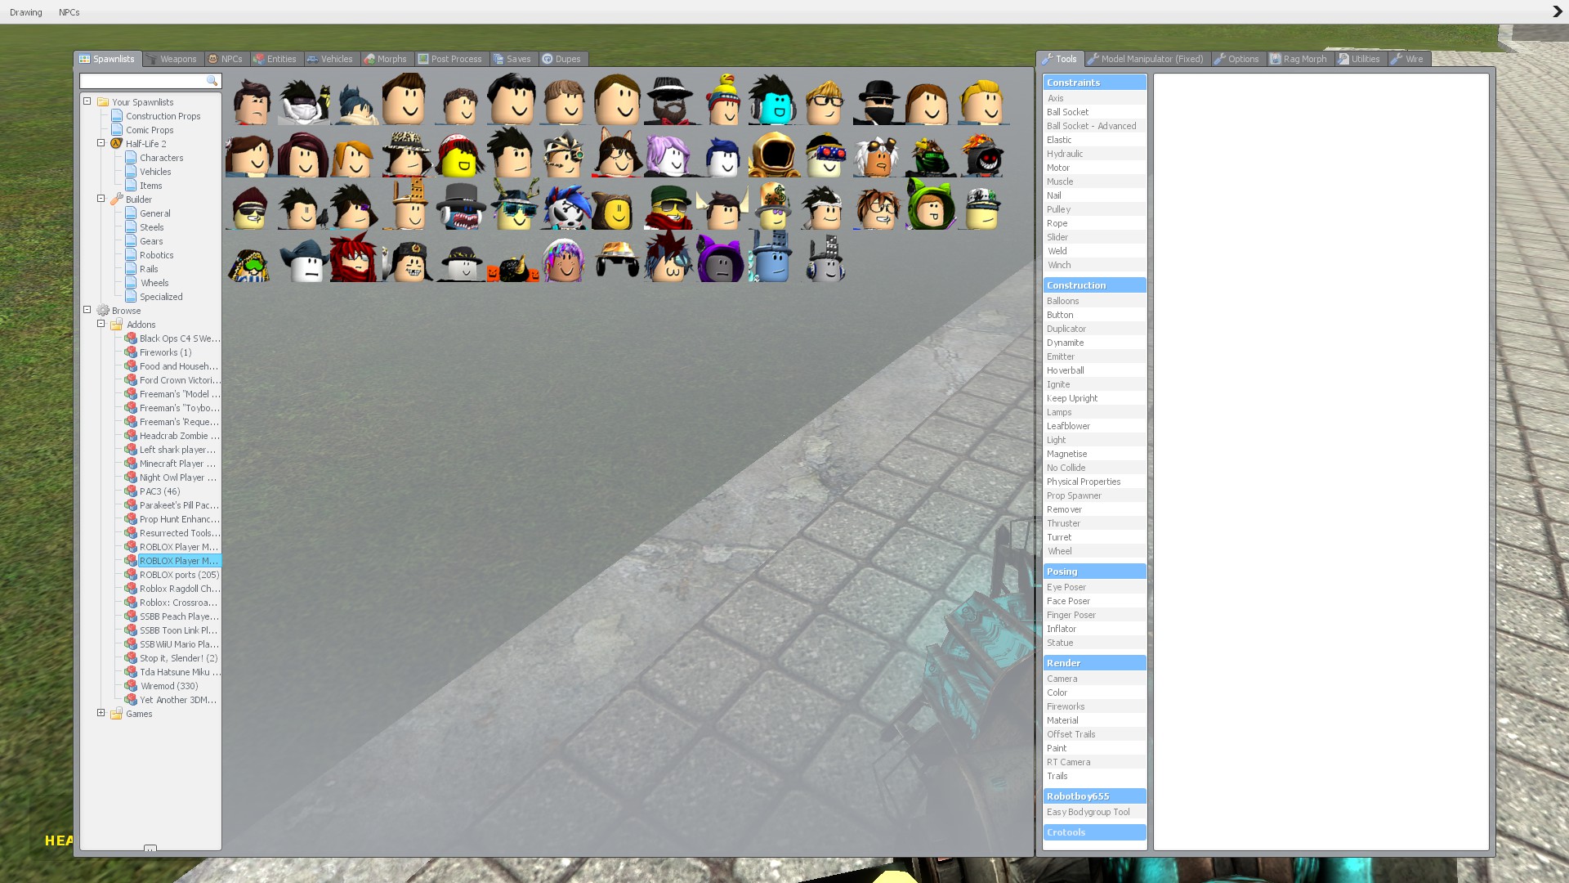Viewport: 1569px width, 883px height.
Task: Open the Construction Props spawnlist
Action: pos(163,116)
